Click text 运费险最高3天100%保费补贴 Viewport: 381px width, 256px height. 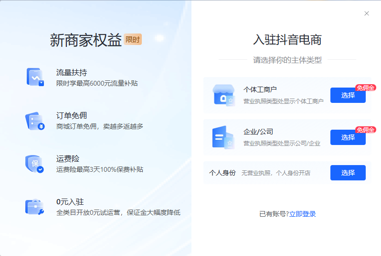[x=100, y=169]
